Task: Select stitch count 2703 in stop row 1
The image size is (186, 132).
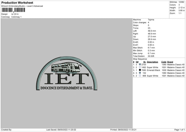Action: pyautogui.click(x=144, y=64)
